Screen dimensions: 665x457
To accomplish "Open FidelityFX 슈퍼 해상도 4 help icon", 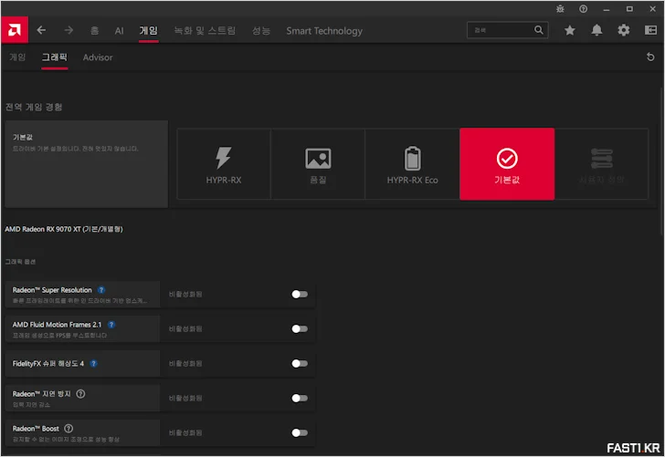I will pyautogui.click(x=94, y=363).
